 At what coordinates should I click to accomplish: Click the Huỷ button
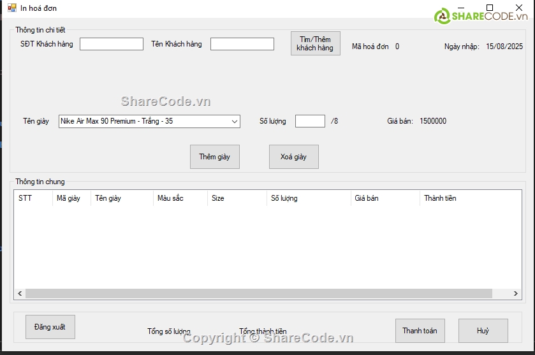point(483,331)
